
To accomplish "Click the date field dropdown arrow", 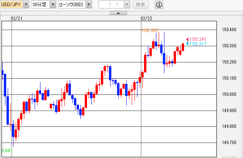I will pos(127,5).
